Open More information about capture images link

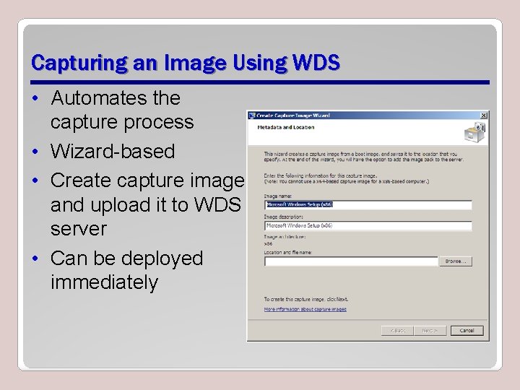click(305, 309)
